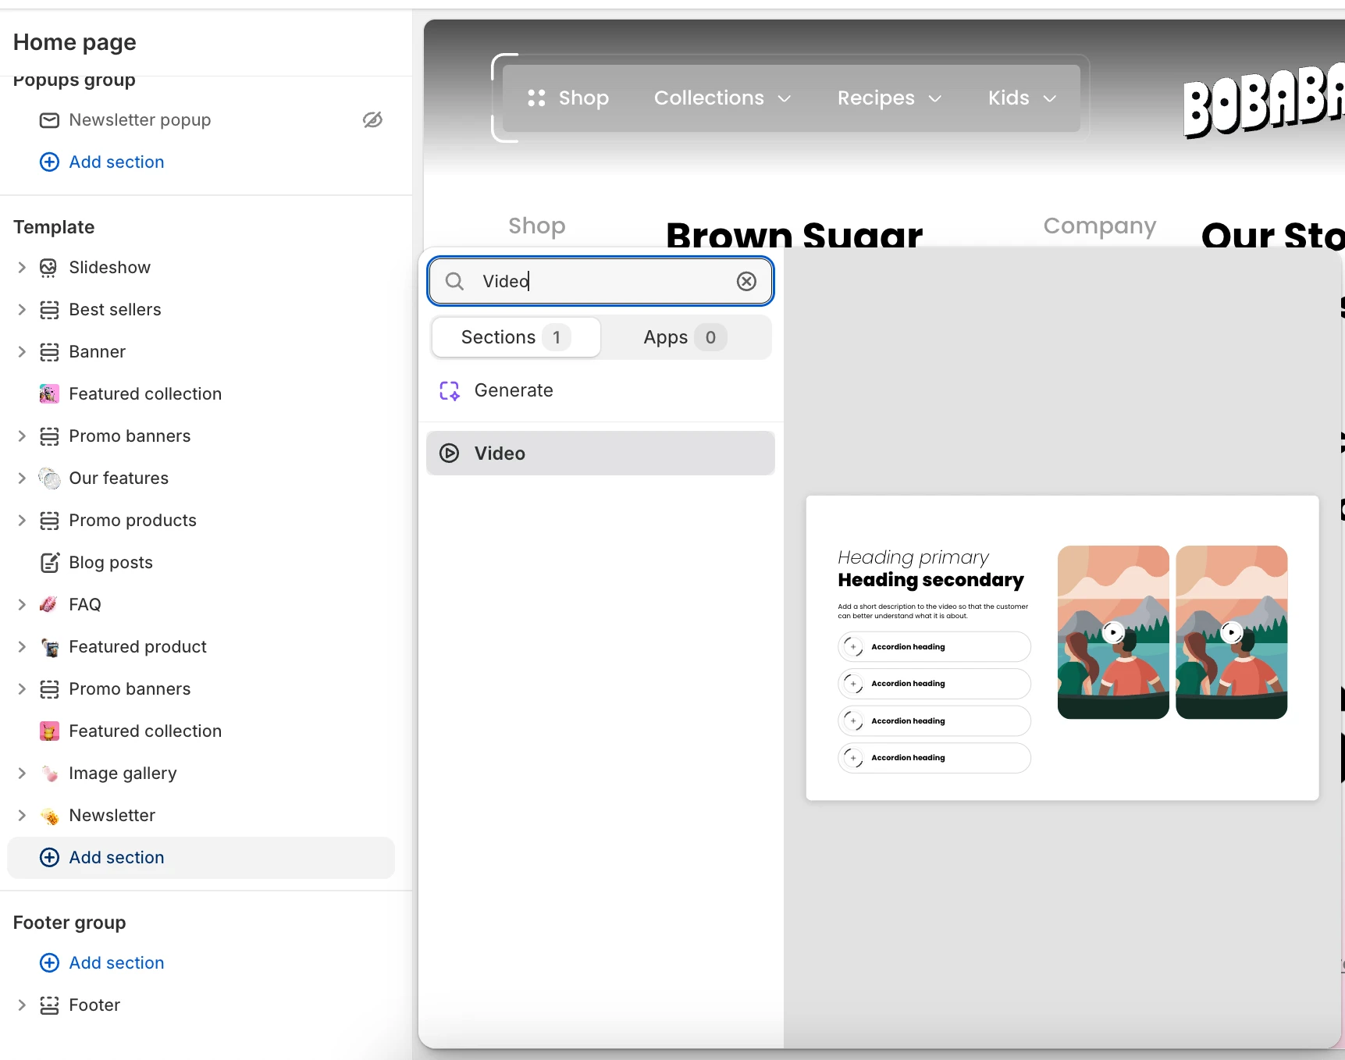Switch to the Sections tab
This screenshot has height=1060, width=1345.
(516, 337)
